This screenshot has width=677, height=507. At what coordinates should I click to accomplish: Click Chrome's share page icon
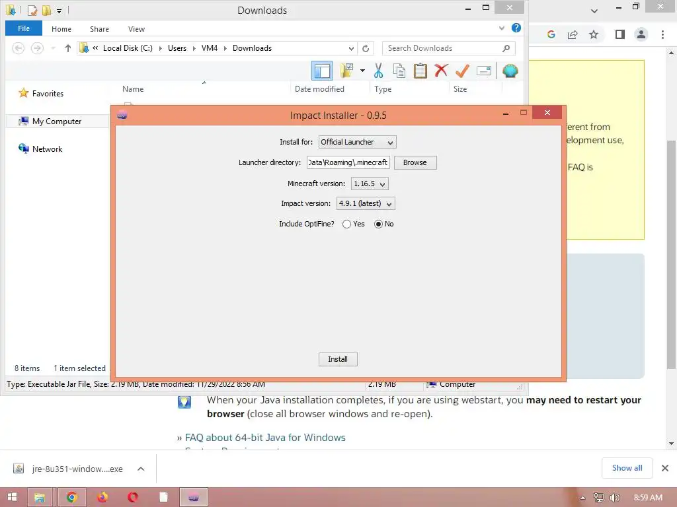coord(573,34)
